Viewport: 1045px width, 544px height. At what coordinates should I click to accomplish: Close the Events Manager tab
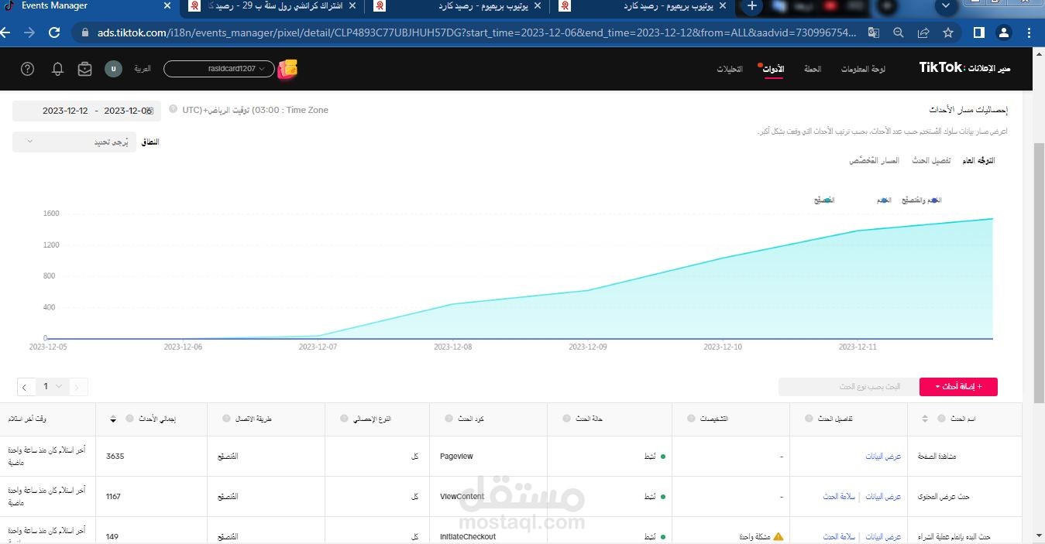[x=167, y=6]
